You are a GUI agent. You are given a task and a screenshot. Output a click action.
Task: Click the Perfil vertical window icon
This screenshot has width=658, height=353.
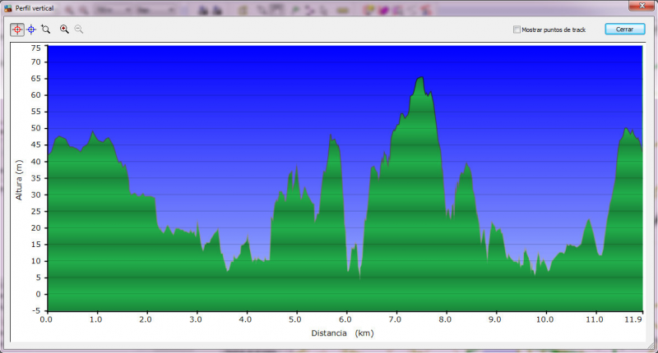pyautogui.click(x=7, y=7)
